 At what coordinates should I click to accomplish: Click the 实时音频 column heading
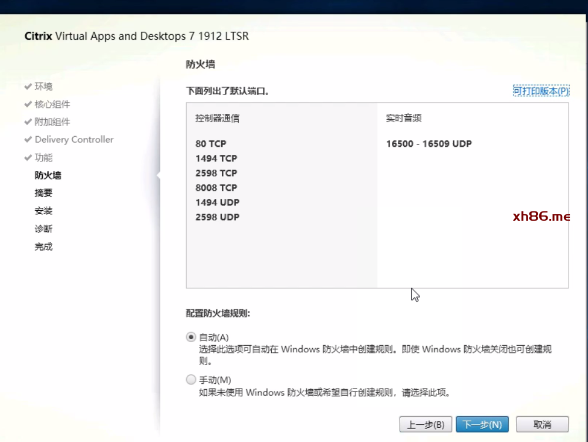[x=404, y=118]
